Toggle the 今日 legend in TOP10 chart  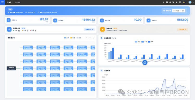(138, 42)
